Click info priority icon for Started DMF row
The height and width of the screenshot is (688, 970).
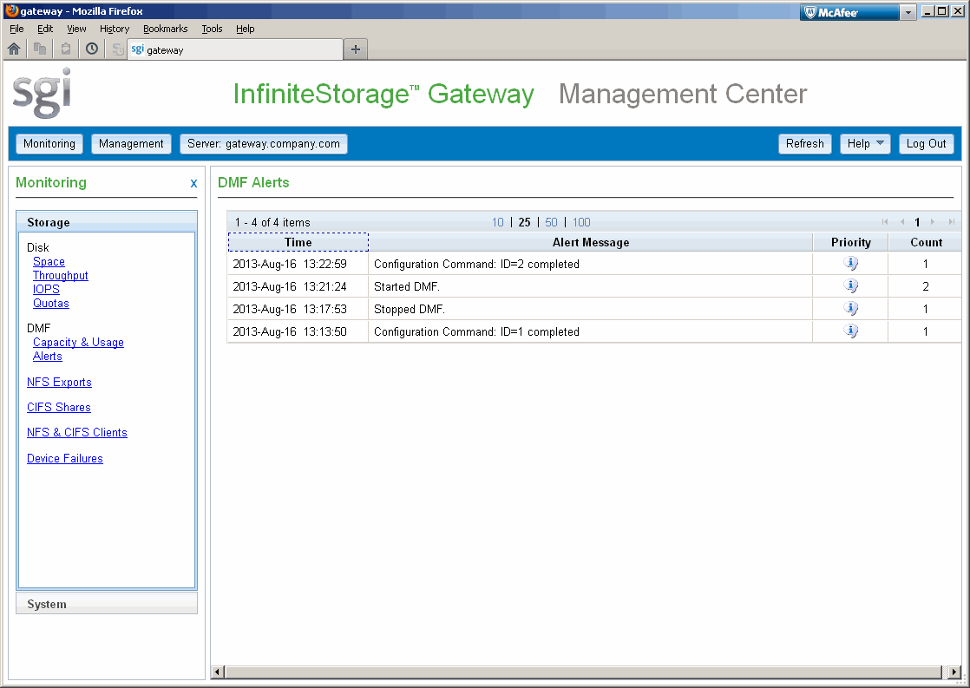coord(850,285)
